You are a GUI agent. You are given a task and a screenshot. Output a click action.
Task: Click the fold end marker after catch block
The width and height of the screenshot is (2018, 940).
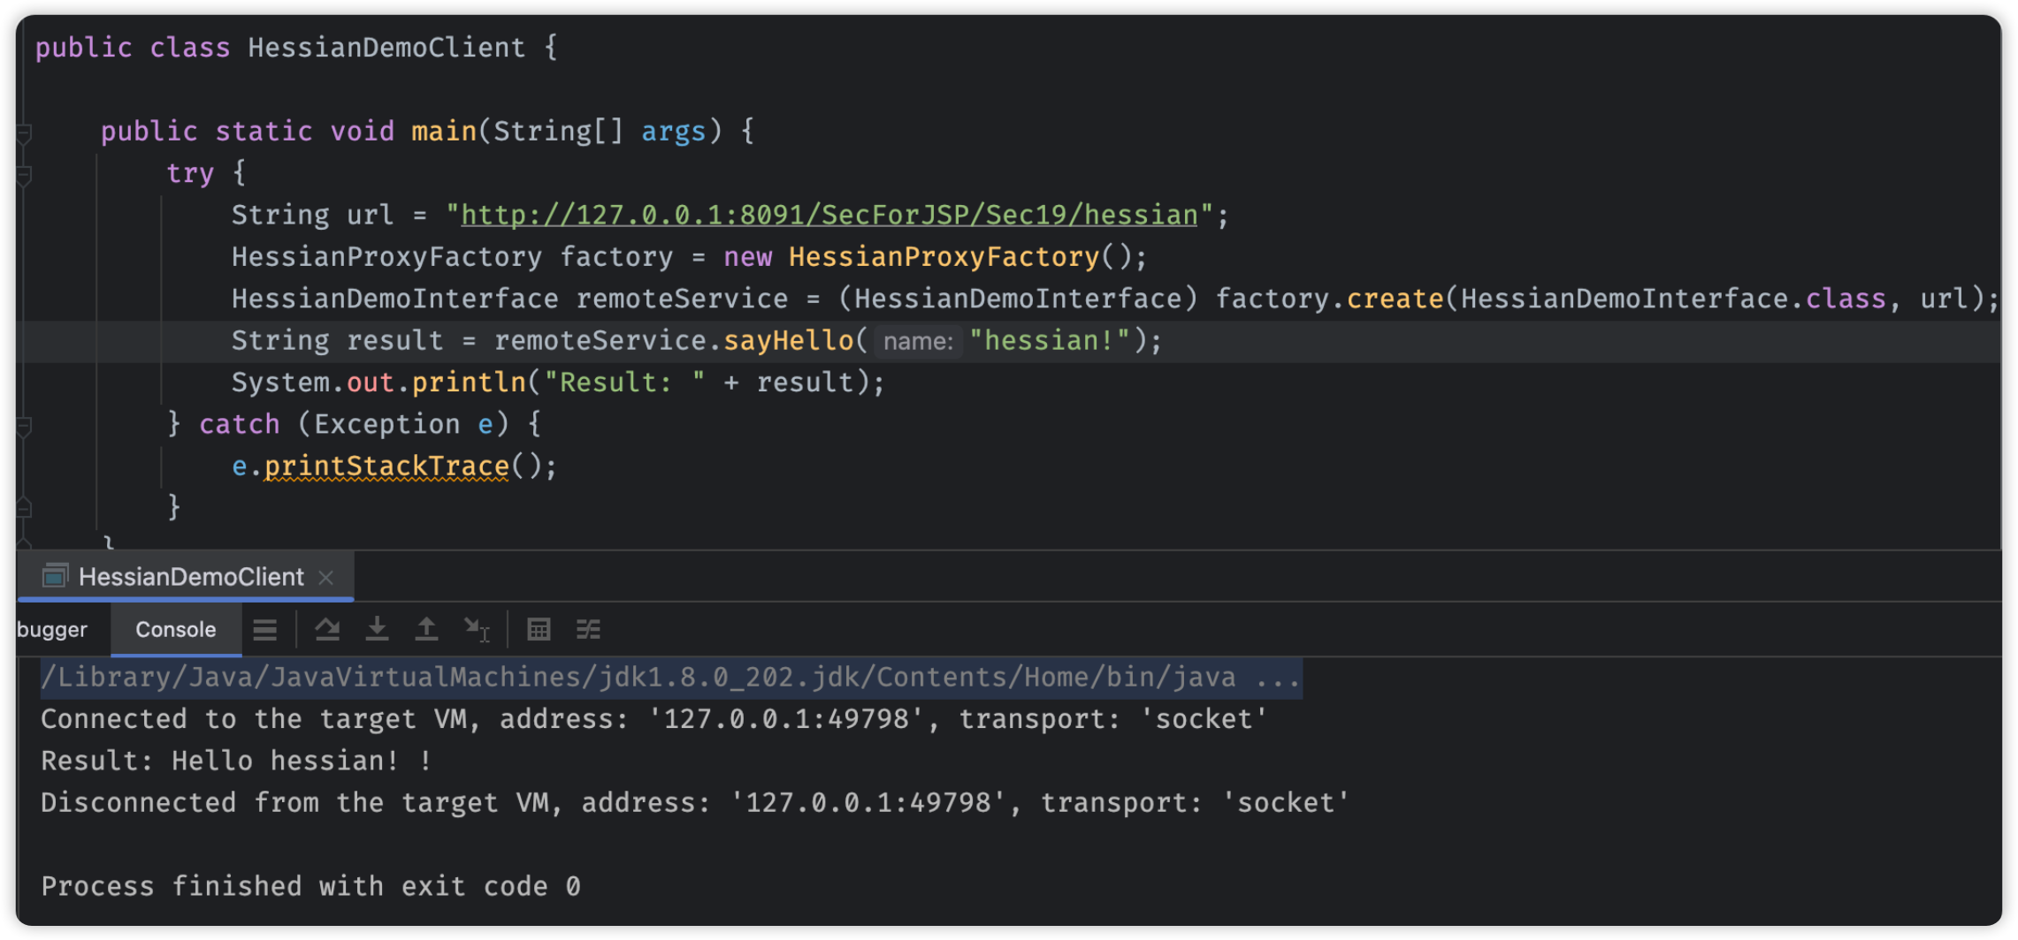pos(24,507)
